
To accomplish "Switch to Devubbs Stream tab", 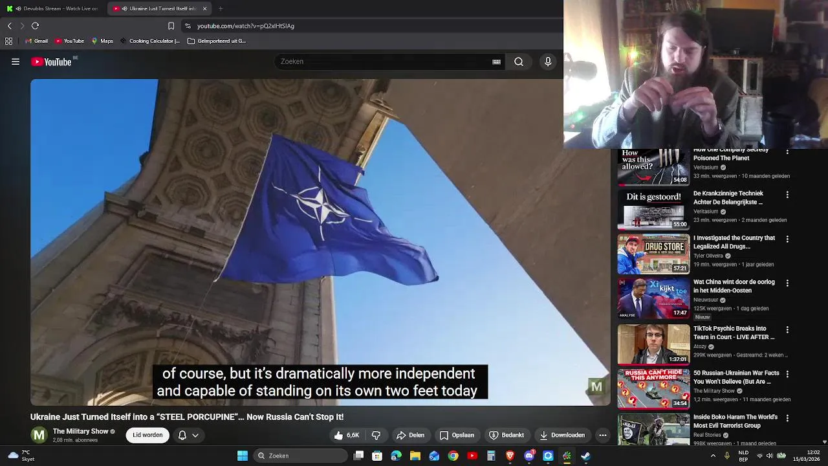I will [54, 8].
